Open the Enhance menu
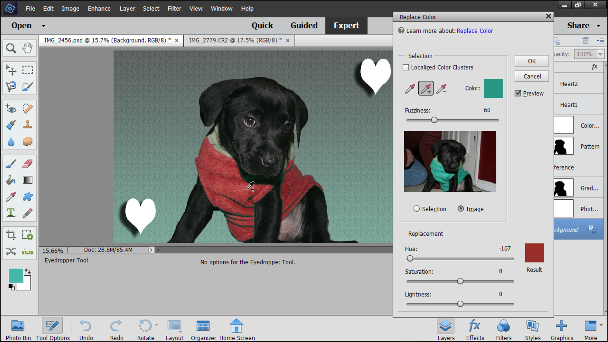The height and width of the screenshot is (342, 608). point(99,8)
